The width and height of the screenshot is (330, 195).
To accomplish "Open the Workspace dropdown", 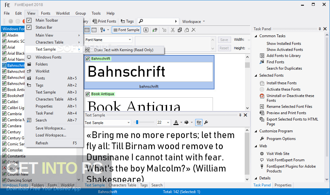I will [x=193, y=21].
